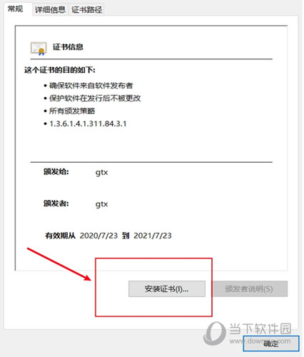Screen dimensions: 304x357
Task: Select the 确保软件来自软件发布者 purpose line
Action: coord(91,86)
